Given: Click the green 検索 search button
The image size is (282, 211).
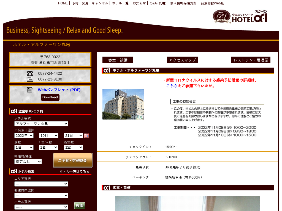Looking at the screenshot, I should [80, 206].
